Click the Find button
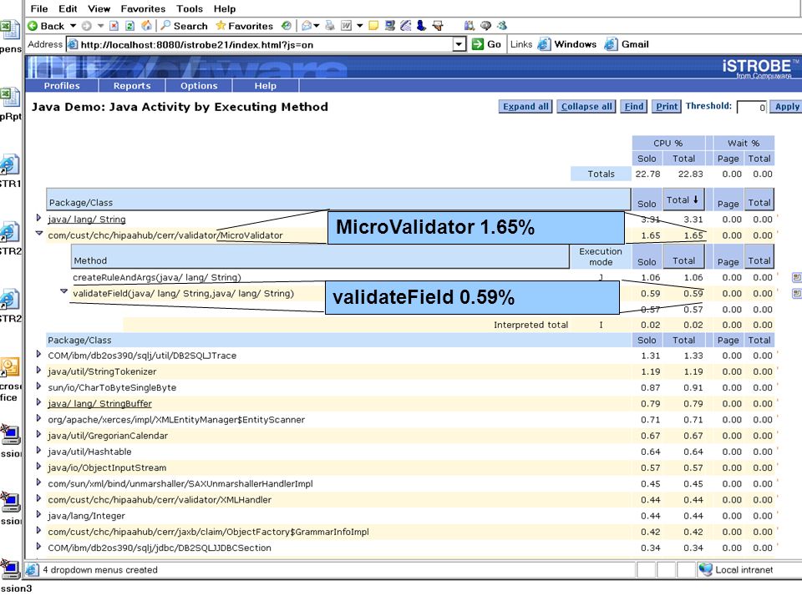The image size is (802, 601). [x=634, y=106]
